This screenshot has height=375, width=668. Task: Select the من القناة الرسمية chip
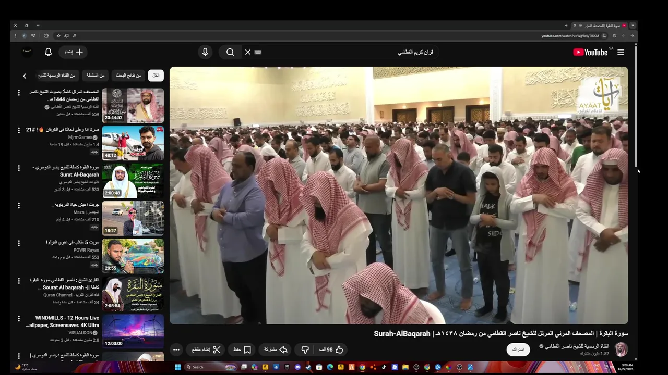pos(57,76)
